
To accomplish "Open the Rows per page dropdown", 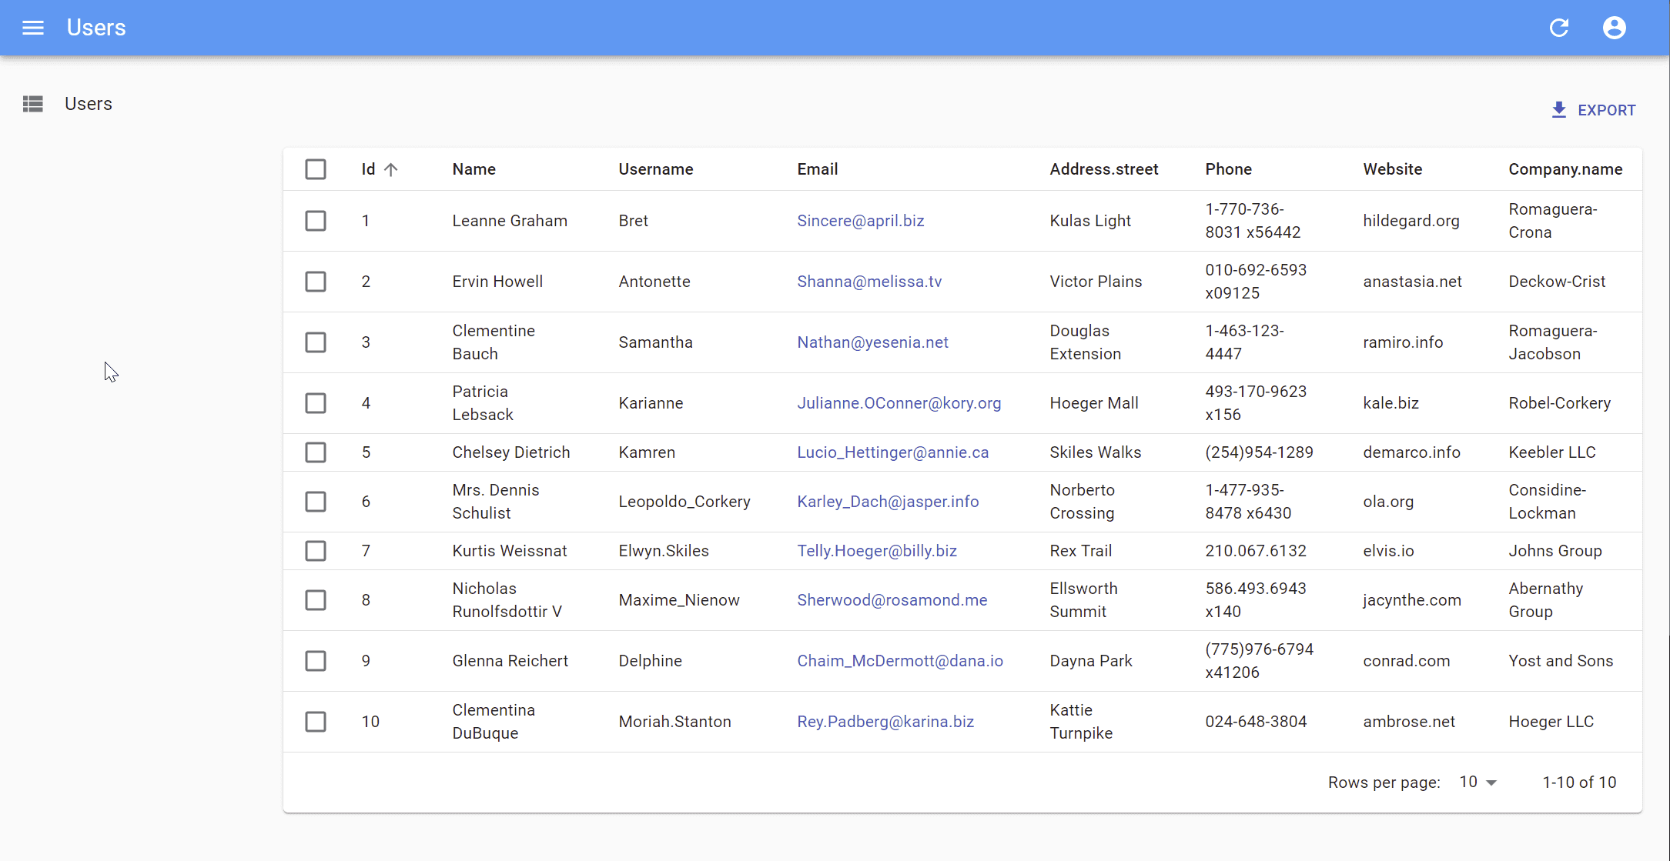I will point(1478,783).
